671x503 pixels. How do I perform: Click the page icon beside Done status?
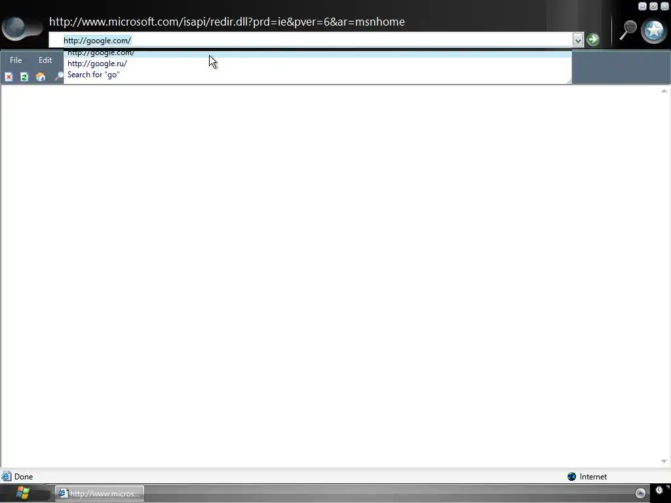pos(7,477)
